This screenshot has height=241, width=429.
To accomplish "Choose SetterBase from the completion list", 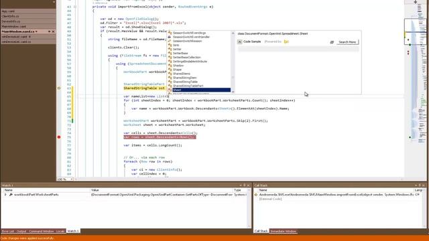I will pyautogui.click(x=180, y=54).
